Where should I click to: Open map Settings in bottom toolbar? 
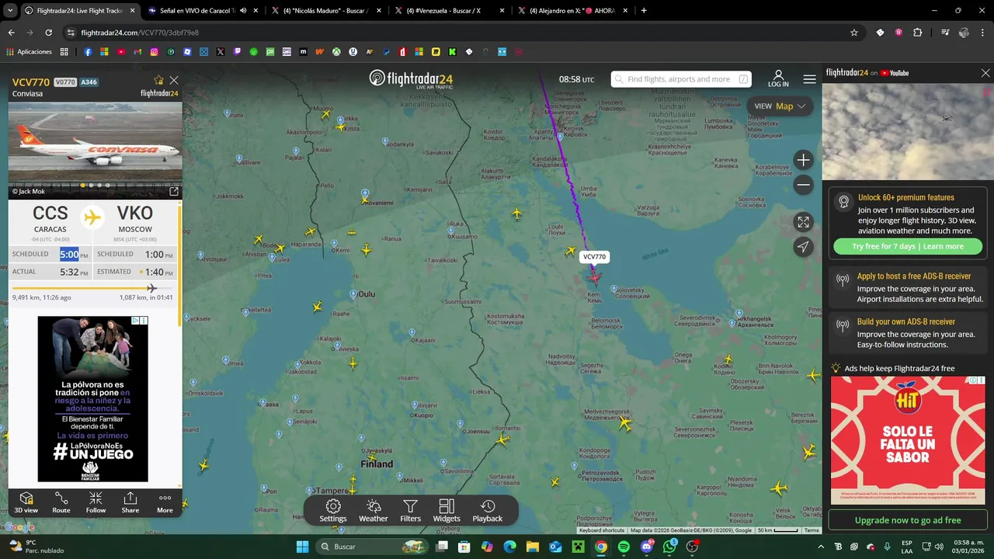(333, 511)
